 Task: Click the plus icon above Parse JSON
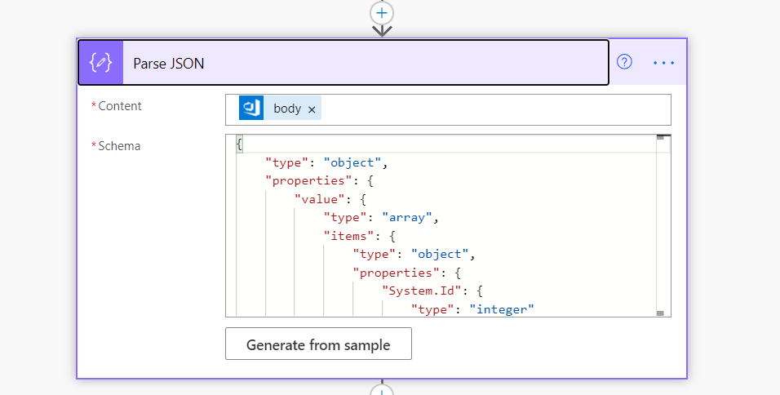click(x=382, y=12)
